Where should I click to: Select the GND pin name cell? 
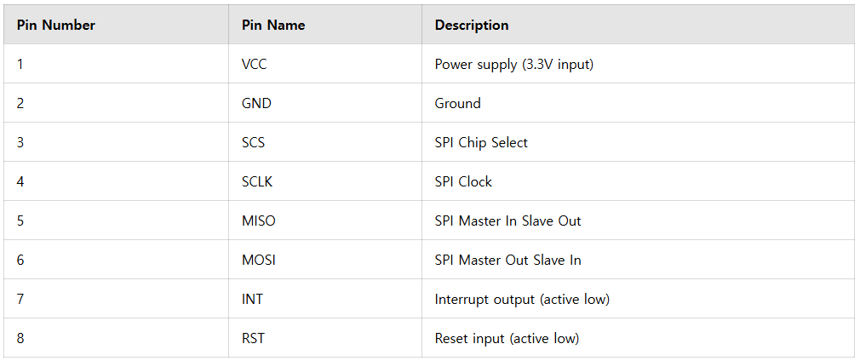[256, 104]
